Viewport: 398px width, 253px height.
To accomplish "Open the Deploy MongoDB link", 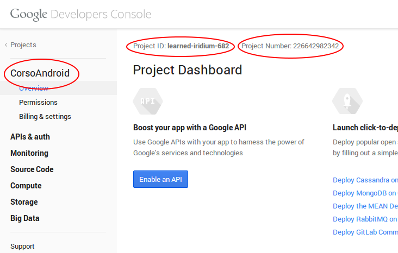I will pos(365,193).
